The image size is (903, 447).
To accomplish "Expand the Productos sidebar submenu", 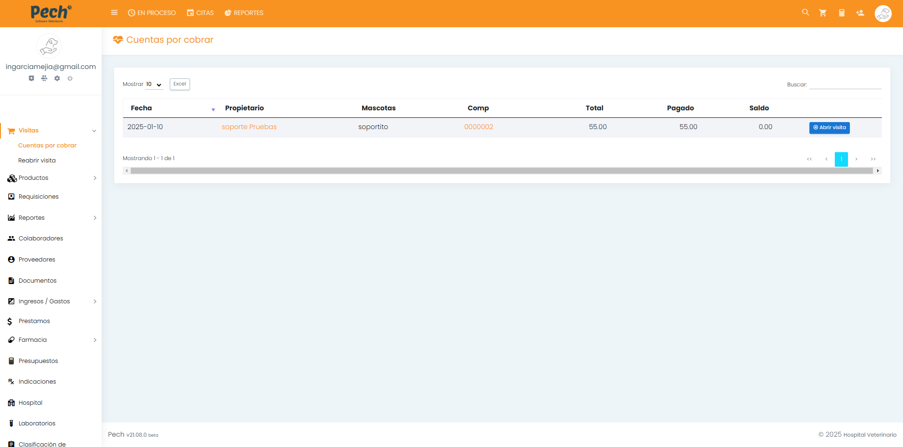I will click(51, 178).
